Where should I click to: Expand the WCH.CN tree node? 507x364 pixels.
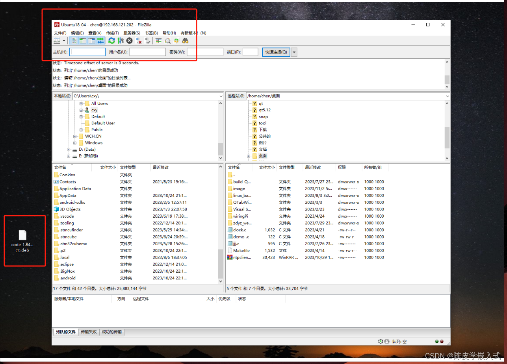point(75,136)
